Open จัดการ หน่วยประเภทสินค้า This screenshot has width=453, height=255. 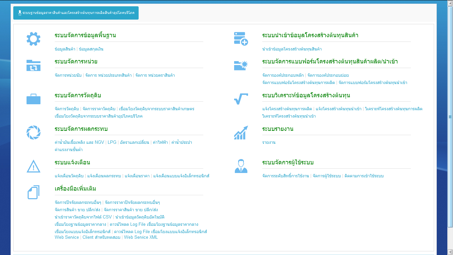click(108, 75)
